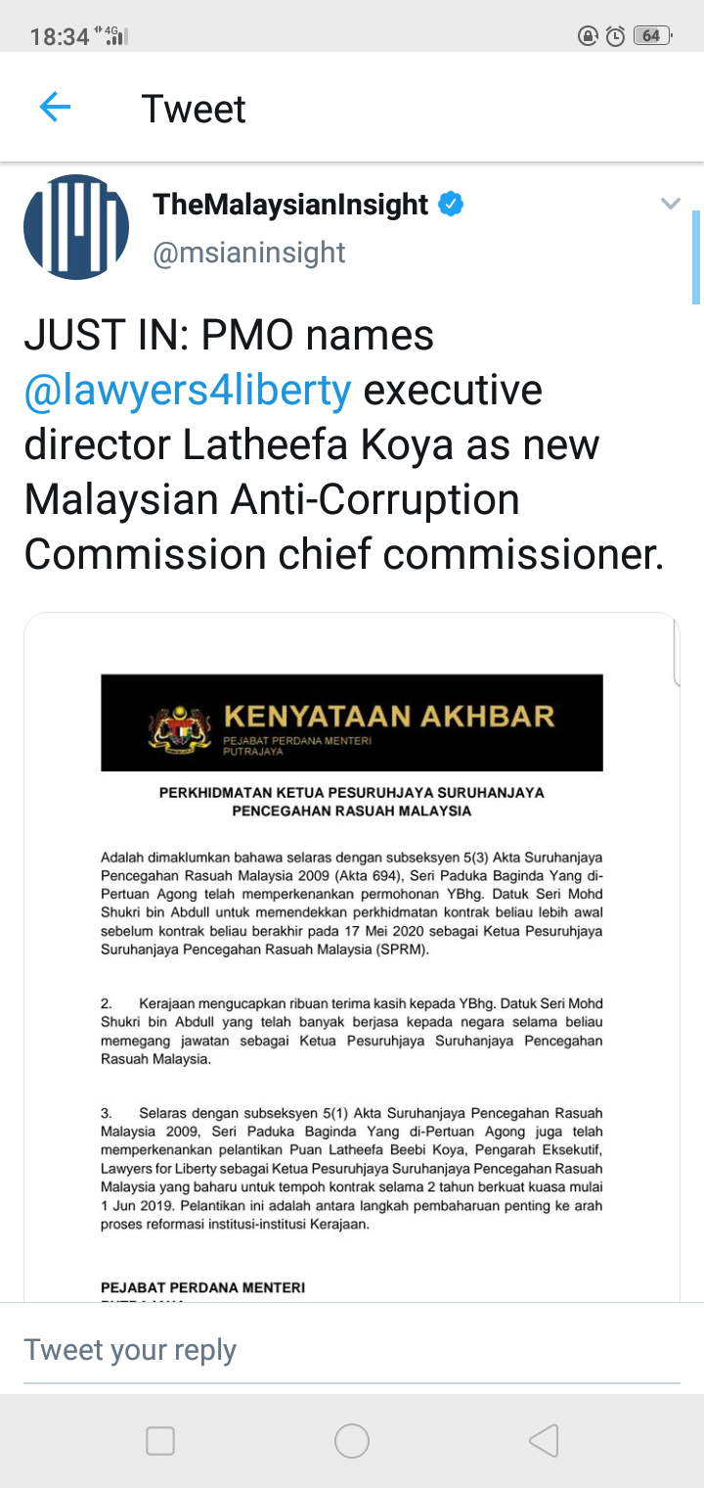Tap the blue verified badge
The height and width of the screenshot is (1488, 704).
point(451,205)
